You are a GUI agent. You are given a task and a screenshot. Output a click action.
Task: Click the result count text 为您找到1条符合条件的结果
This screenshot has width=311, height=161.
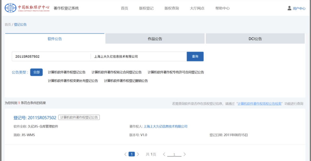tap(25, 103)
